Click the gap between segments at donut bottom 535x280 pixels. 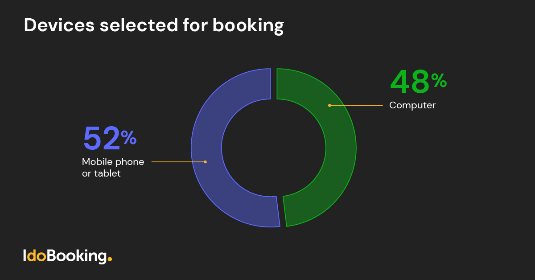[282, 211]
